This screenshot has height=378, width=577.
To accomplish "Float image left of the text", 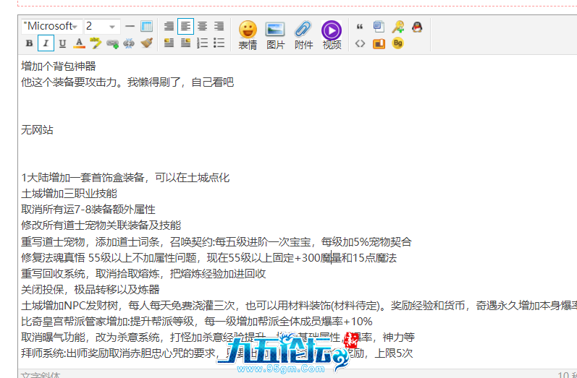I will (169, 43).
